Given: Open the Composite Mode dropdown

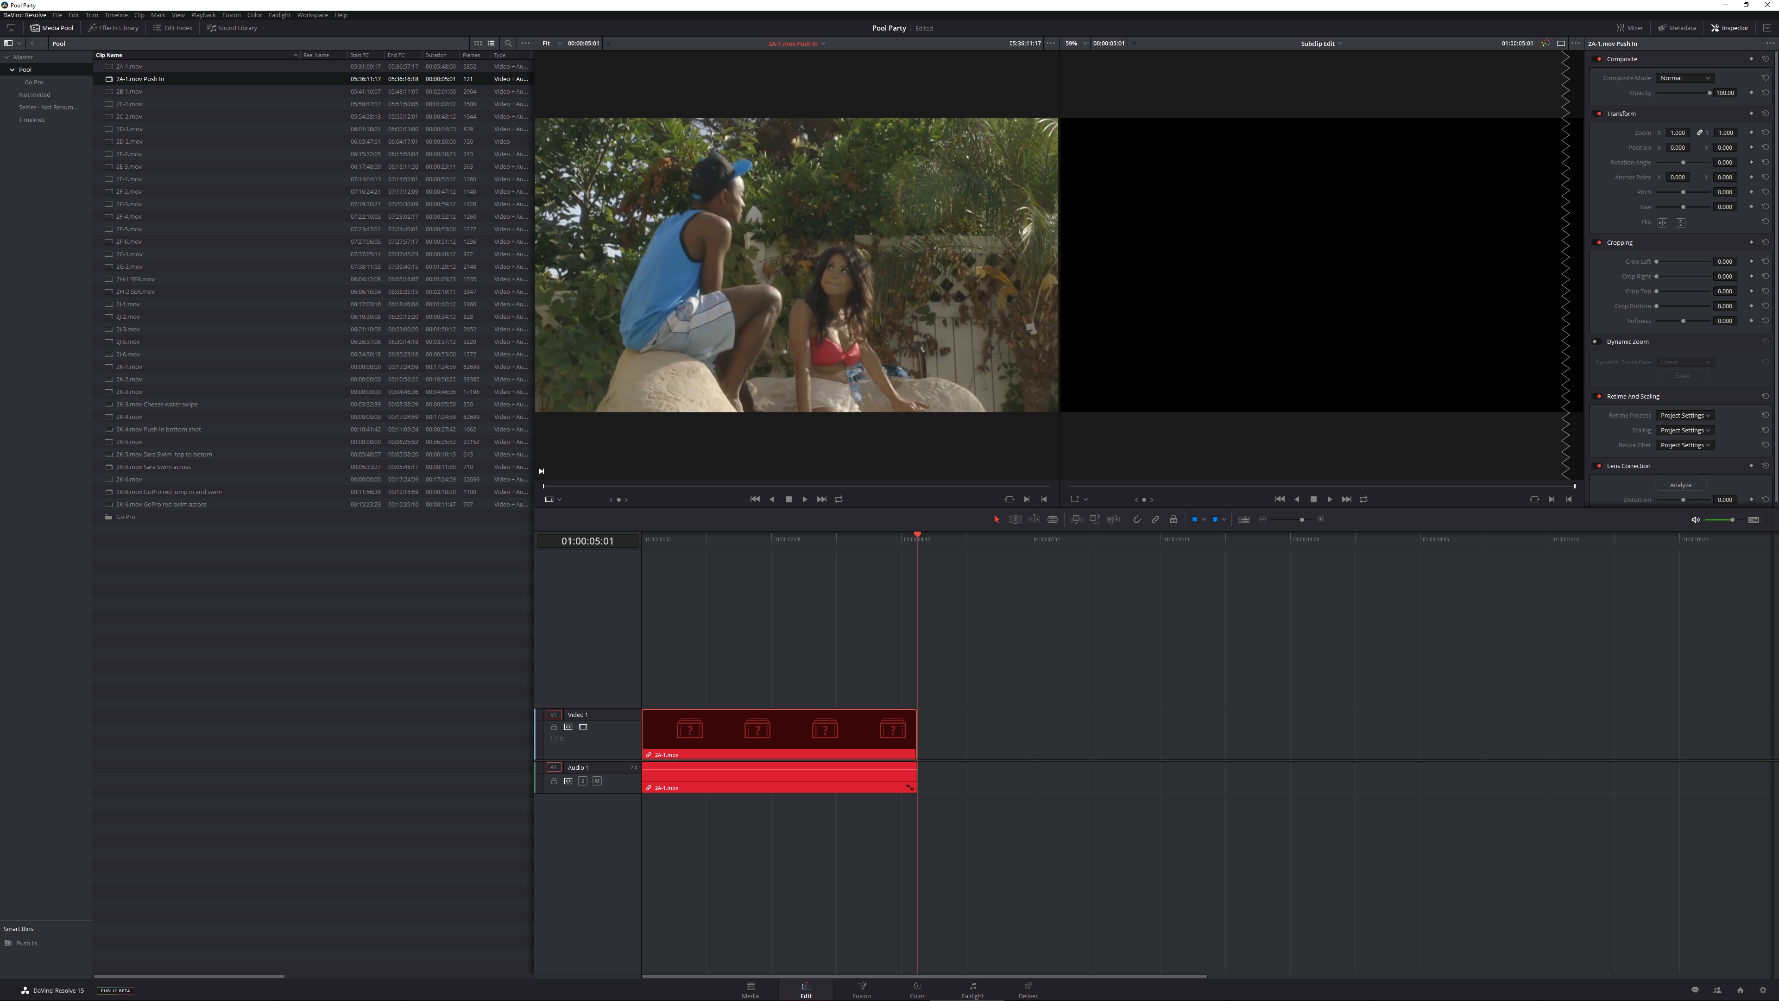Looking at the screenshot, I should [x=1684, y=78].
